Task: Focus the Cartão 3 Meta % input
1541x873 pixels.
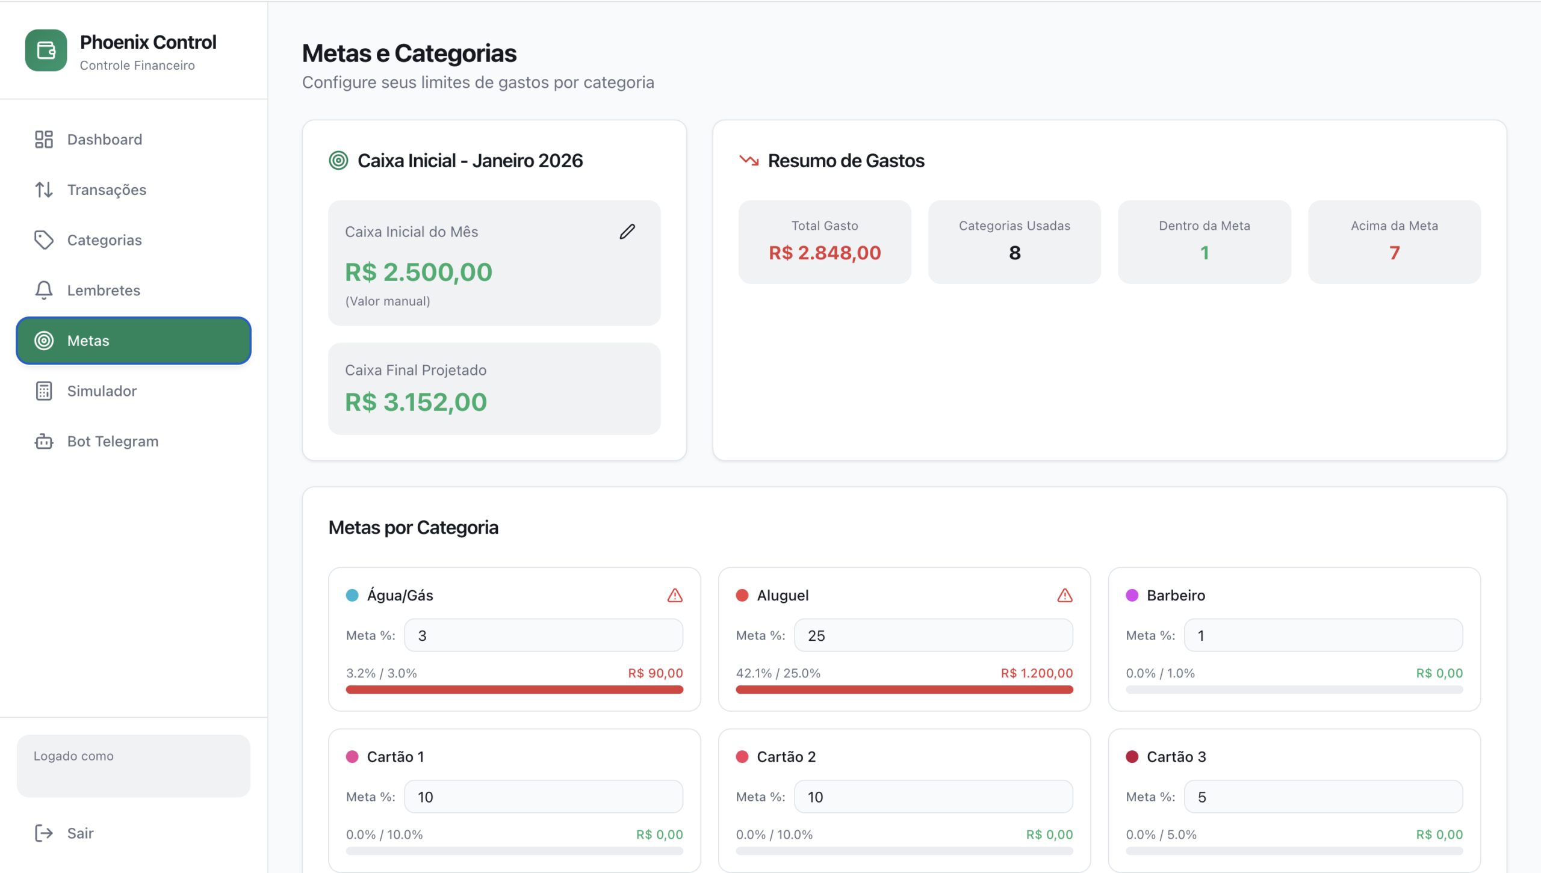Action: pyautogui.click(x=1324, y=797)
